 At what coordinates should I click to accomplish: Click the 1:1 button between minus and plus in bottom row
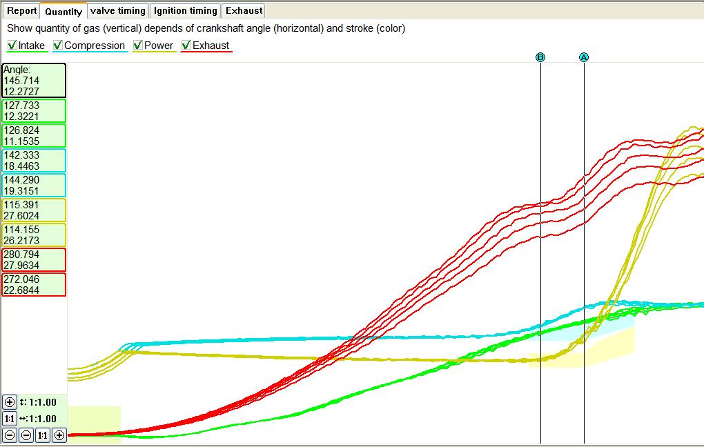point(43,435)
